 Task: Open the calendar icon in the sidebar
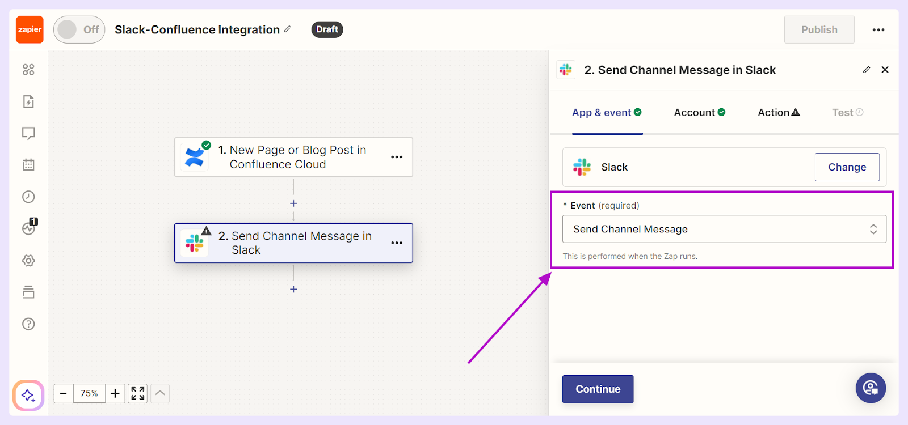point(28,165)
